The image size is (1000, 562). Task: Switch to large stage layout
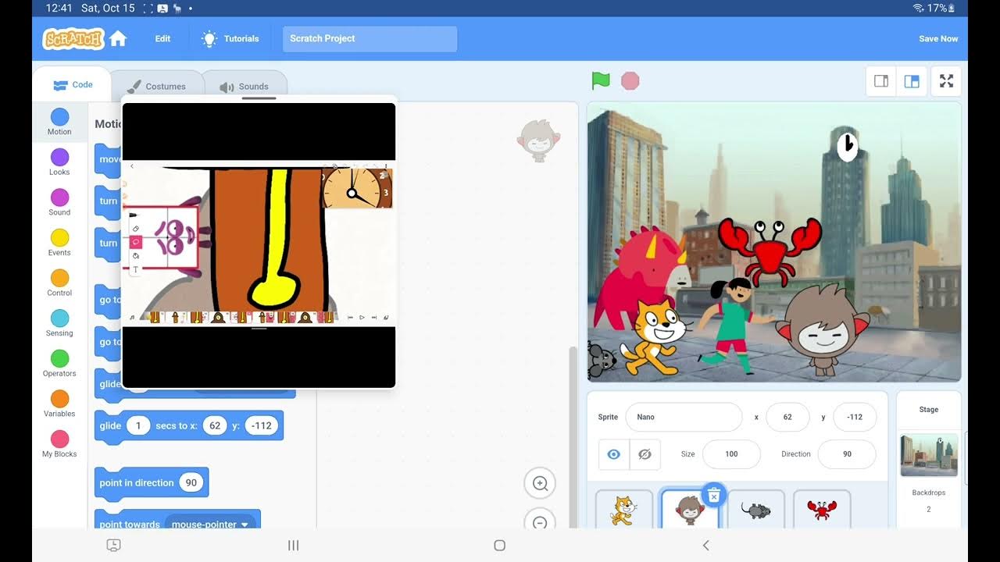pyautogui.click(x=912, y=81)
